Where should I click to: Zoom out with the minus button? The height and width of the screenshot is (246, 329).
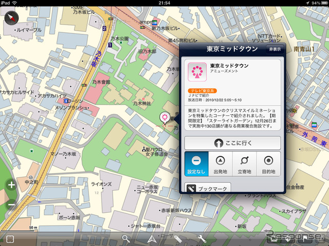click(x=11, y=204)
